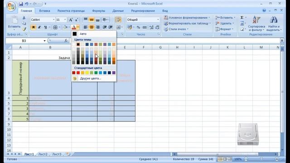Viewport: 290px width, 163px height.
Task: Switch to Разметка страницы tab
Action: point(71,11)
